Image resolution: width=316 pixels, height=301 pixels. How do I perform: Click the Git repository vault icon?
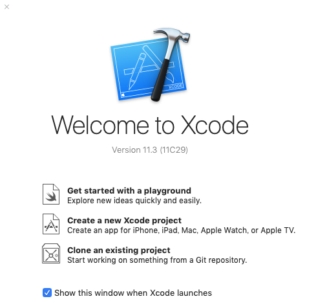tap(51, 254)
